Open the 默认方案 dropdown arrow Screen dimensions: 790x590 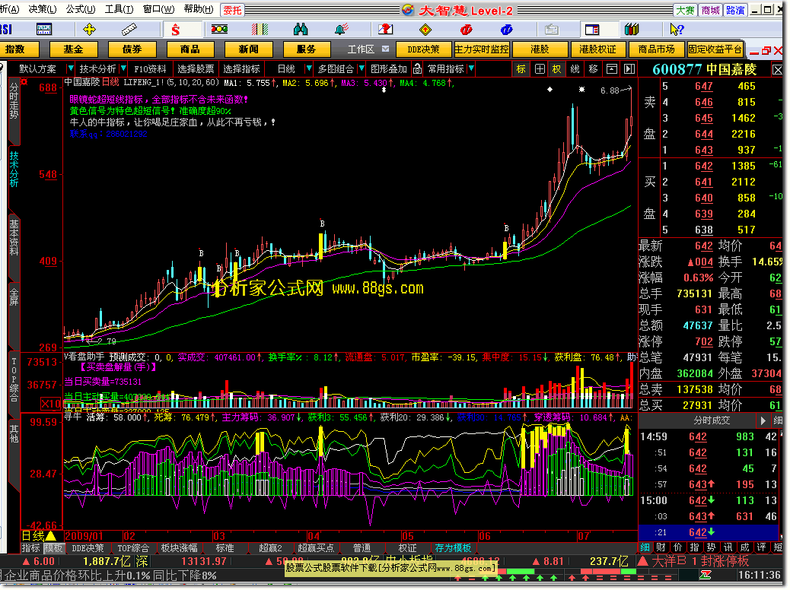[x=70, y=68]
